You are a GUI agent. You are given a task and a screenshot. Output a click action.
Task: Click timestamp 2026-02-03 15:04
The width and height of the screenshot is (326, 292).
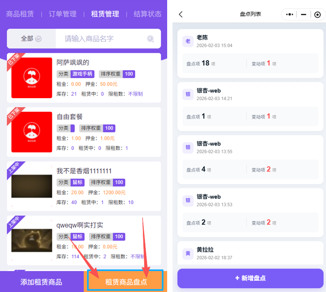pyautogui.click(x=215, y=45)
